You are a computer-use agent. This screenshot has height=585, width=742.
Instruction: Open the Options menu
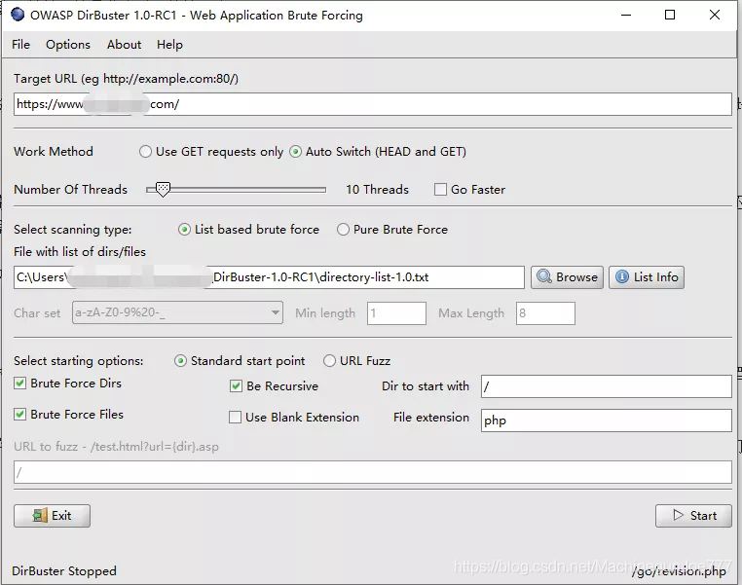tap(68, 45)
